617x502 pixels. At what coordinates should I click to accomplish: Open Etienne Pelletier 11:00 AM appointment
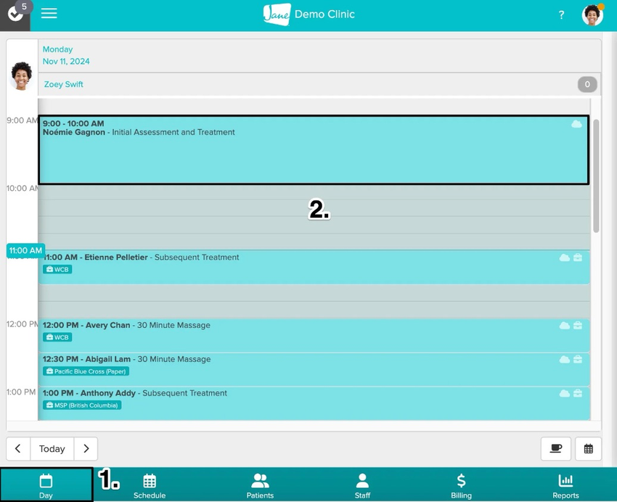coord(314,267)
